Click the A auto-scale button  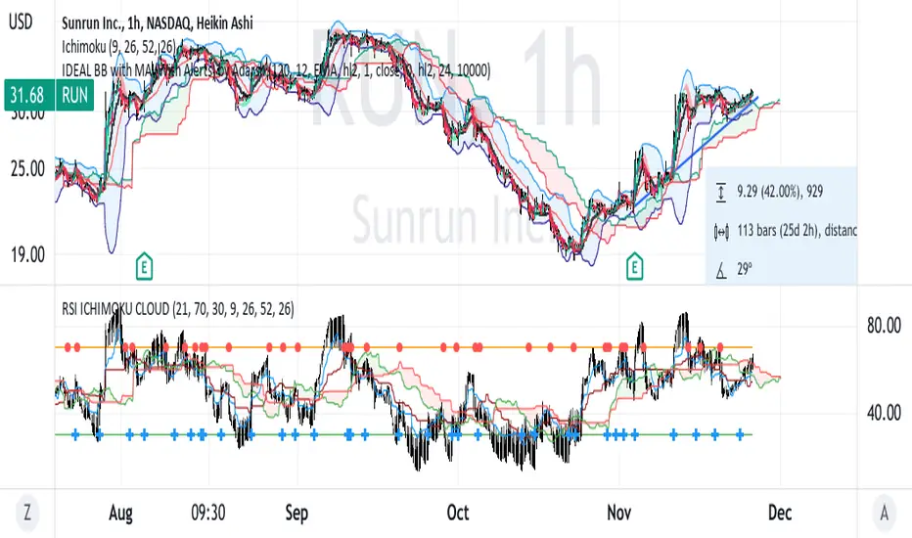[x=884, y=513]
